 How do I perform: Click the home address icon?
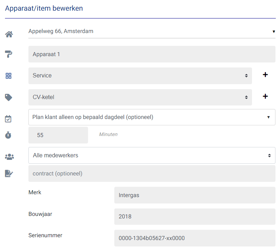click(x=9, y=34)
